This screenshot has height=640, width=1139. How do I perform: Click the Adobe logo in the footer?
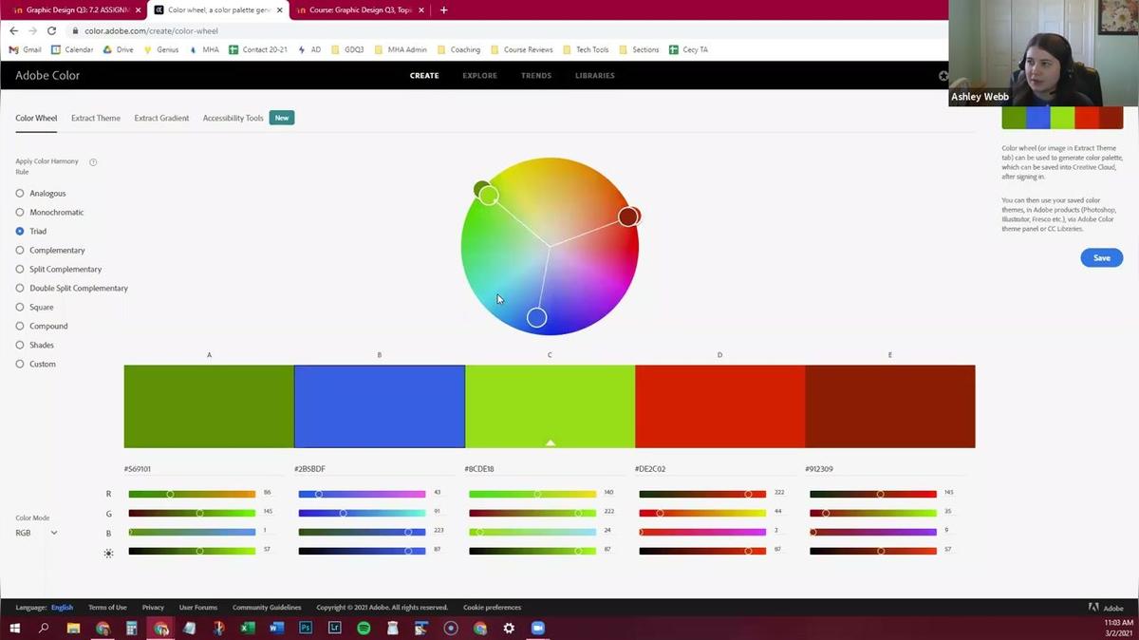(x=1106, y=608)
